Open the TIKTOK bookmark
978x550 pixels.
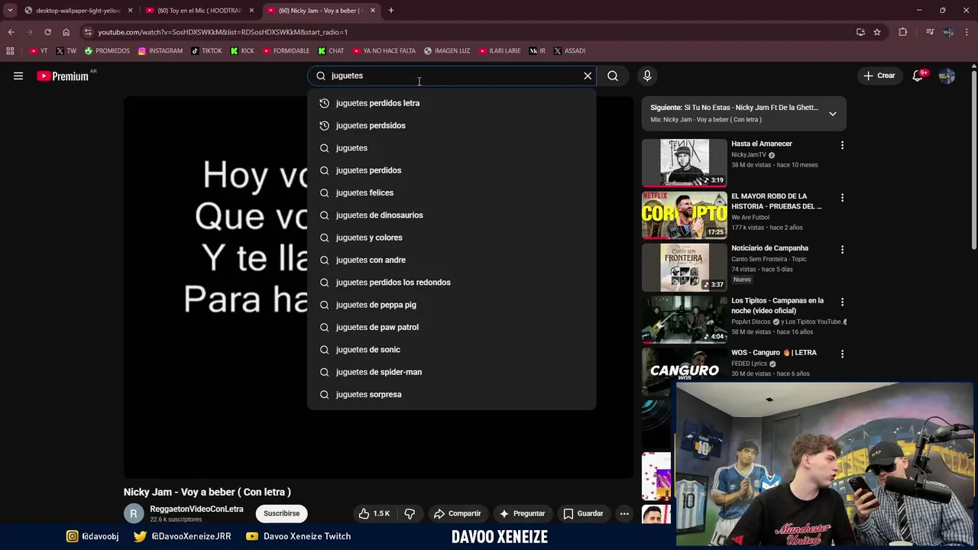coord(206,51)
